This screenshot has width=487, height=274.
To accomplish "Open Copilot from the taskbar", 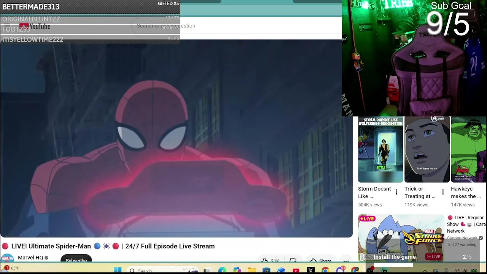I will [x=237, y=270].
